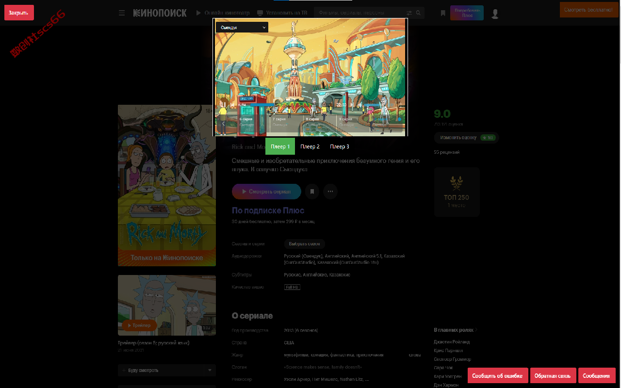Open the hamburger menu beside Кинопоиск logo
Viewport: 621px width, 388px height.
point(122,13)
